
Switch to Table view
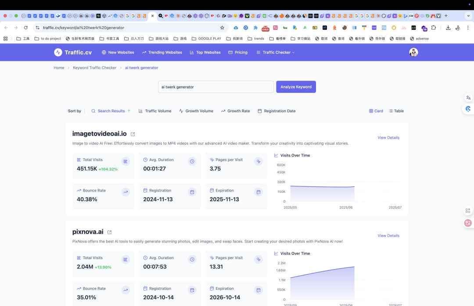[396, 111]
